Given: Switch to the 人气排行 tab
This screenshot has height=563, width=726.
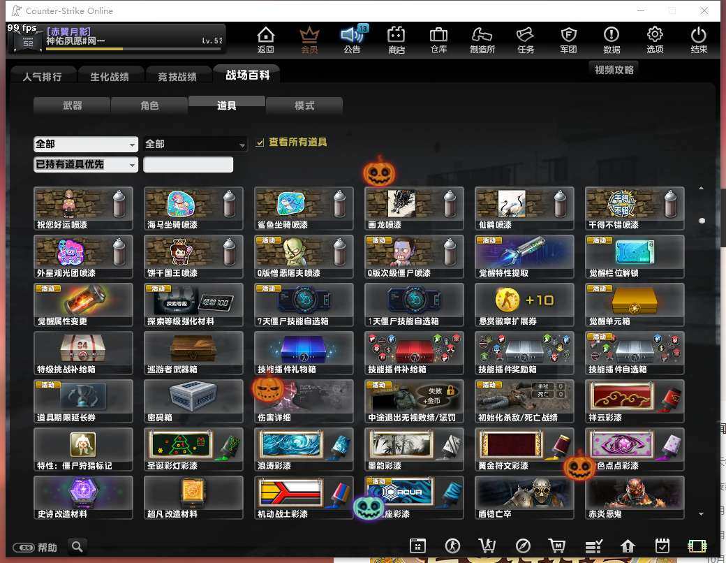Looking at the screenshot, I should click(43, 76).
